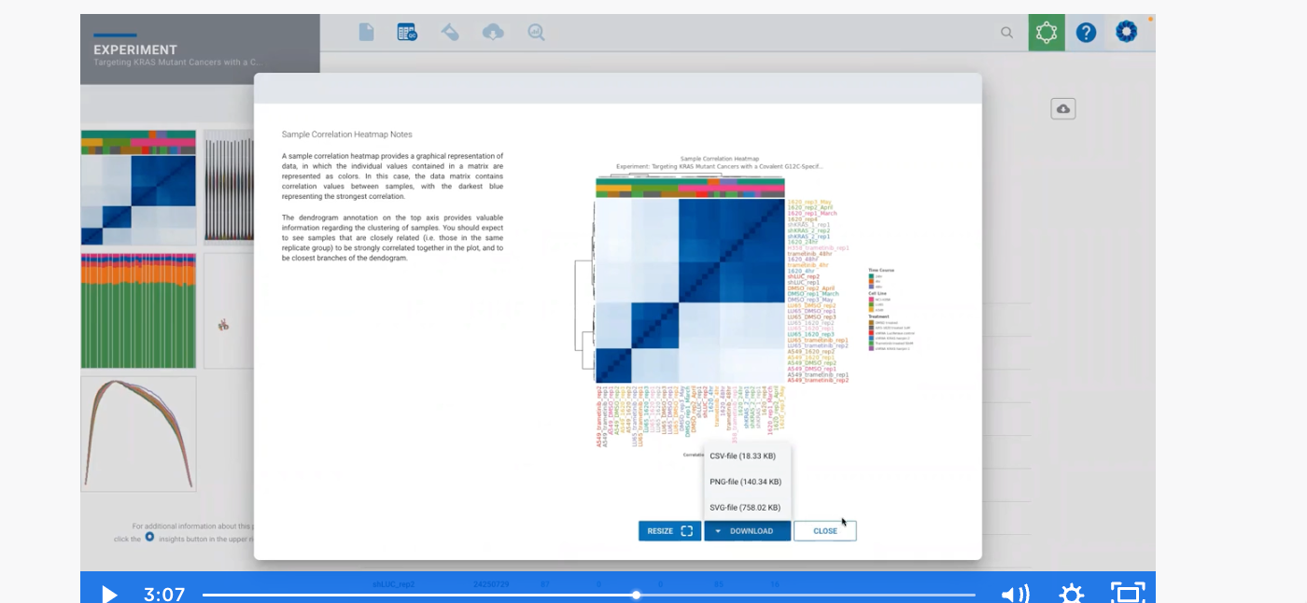Toggle fullscreen mode for the video
This screenshot has height=603, width=1307.
tap(1130, 593)
